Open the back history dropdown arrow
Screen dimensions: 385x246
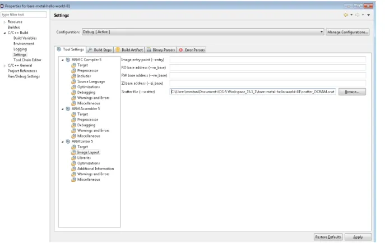pos(351,15)
